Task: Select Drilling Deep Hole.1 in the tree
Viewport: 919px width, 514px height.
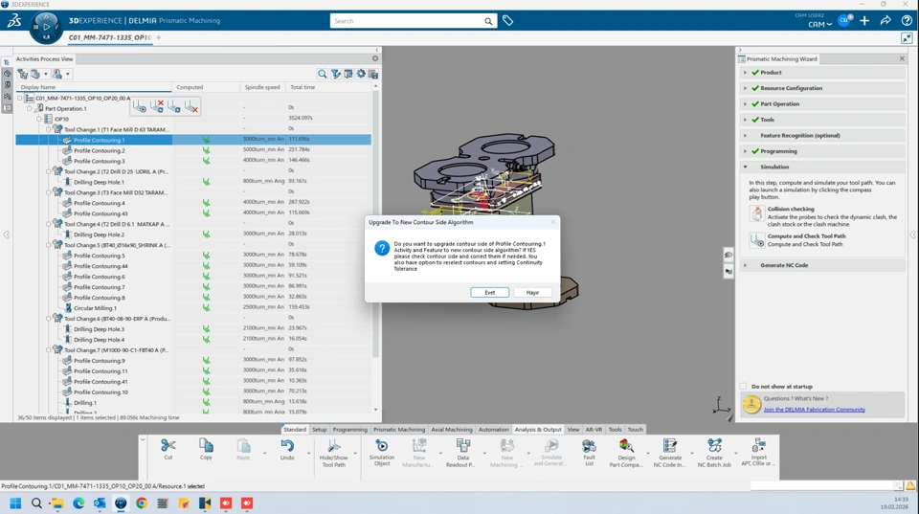Action: [x=99, y=182]
